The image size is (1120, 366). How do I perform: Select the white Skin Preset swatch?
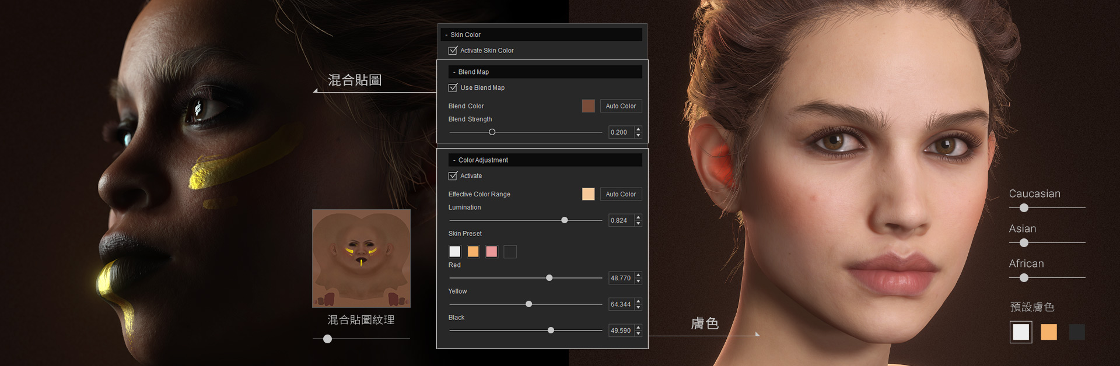[455, 252]
